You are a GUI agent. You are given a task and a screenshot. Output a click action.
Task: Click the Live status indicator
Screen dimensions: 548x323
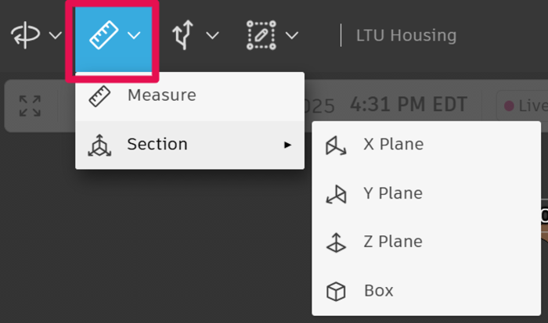coord(525,105)
